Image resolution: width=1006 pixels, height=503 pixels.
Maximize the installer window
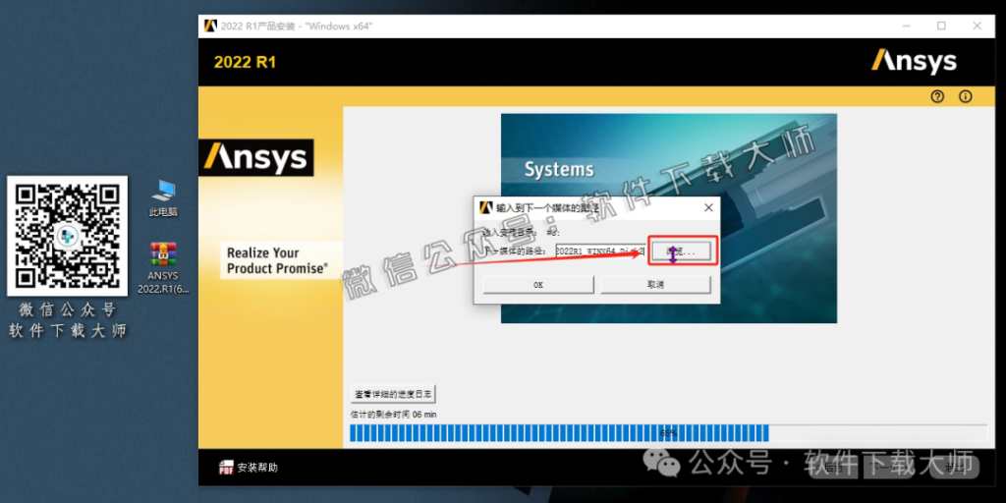click(941, 26)
